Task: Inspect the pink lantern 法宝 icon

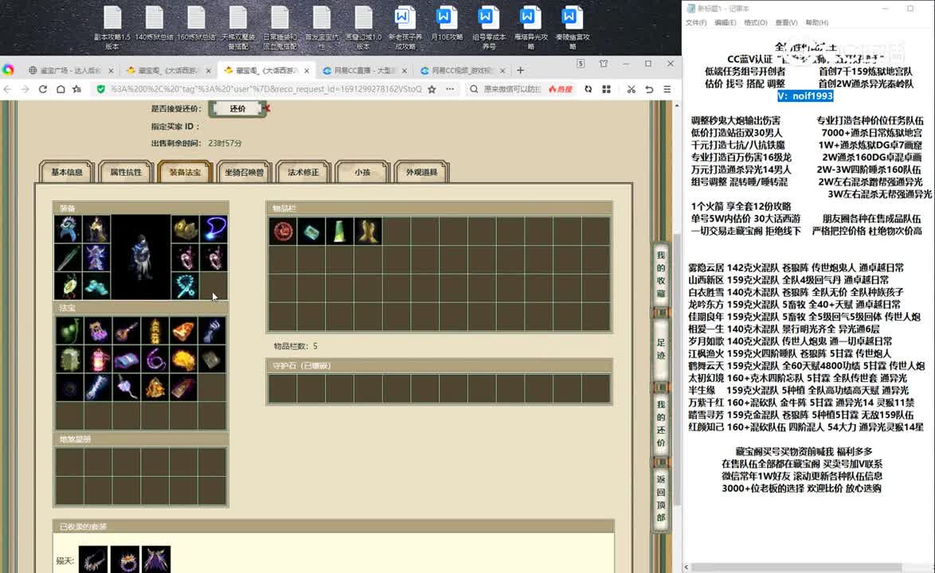Action: 99,359
